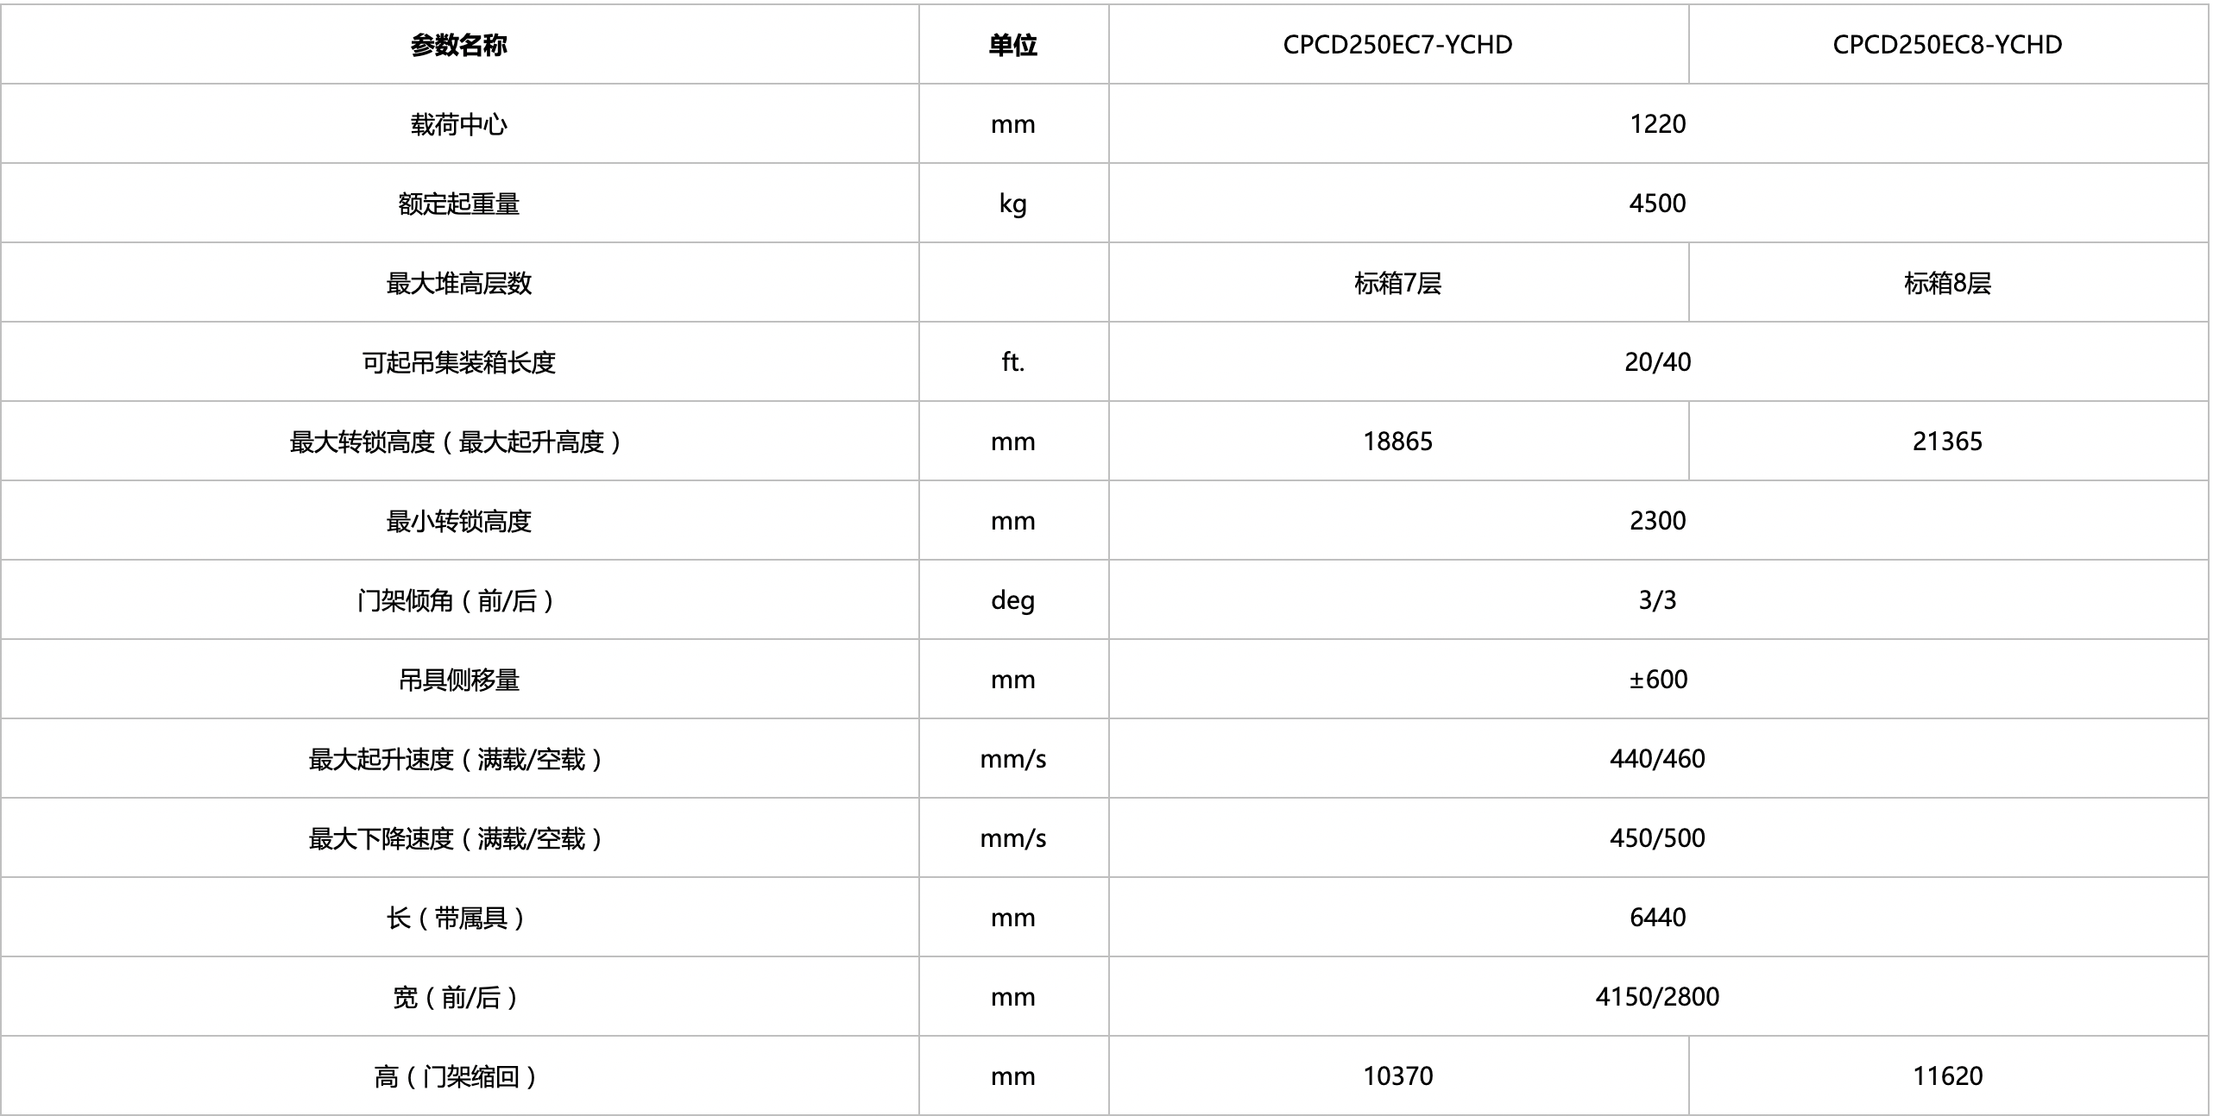The image size is (2213, 1116).
Task: Select the 4150/2800 width value
Action: 1657,997
